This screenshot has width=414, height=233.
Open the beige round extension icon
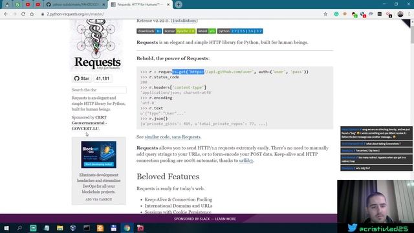[x=345, y=14]
